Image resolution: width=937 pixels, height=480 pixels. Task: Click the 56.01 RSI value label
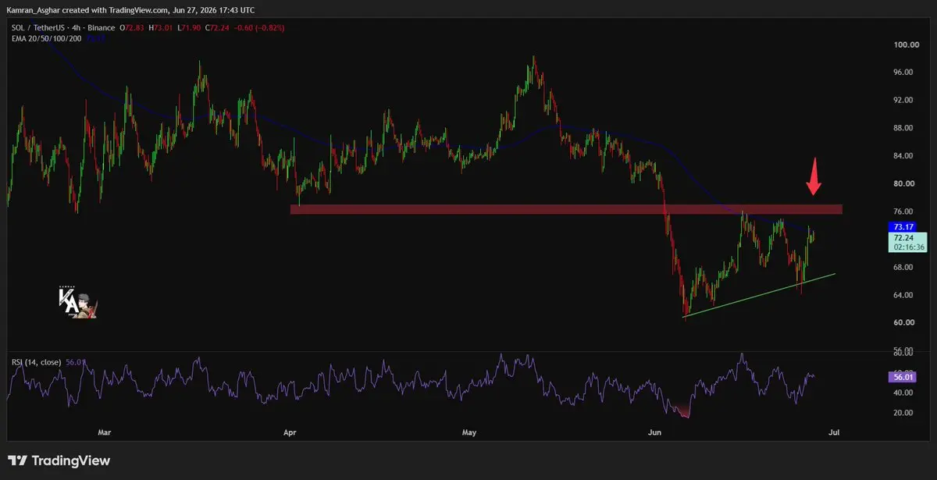(x=904, y=377)
